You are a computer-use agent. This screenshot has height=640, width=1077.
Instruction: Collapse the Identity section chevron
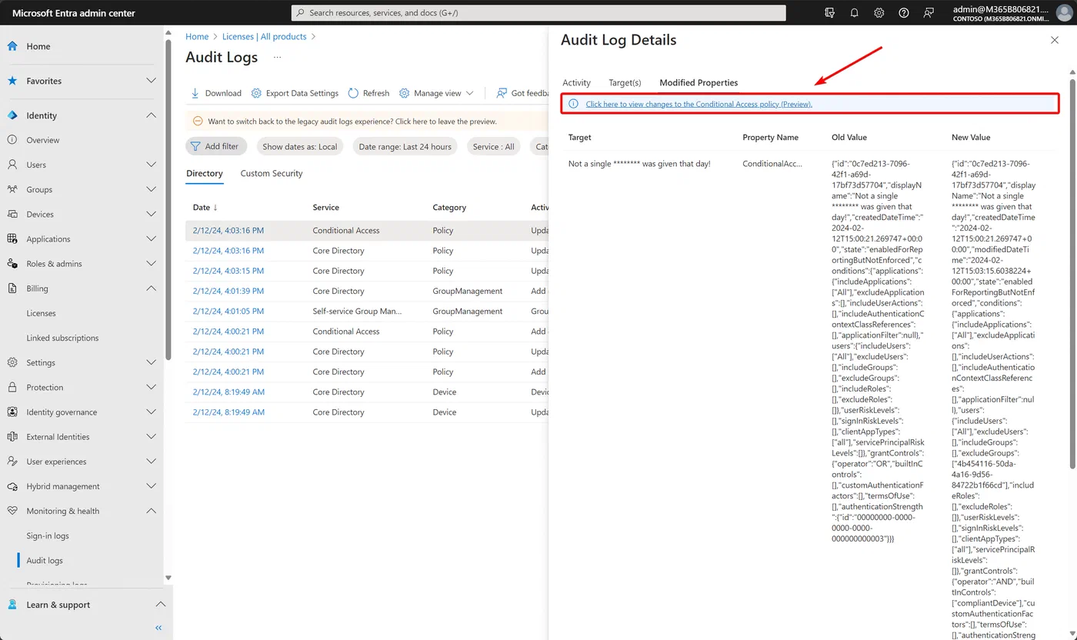pyautogui.click(x=152, y=115)
